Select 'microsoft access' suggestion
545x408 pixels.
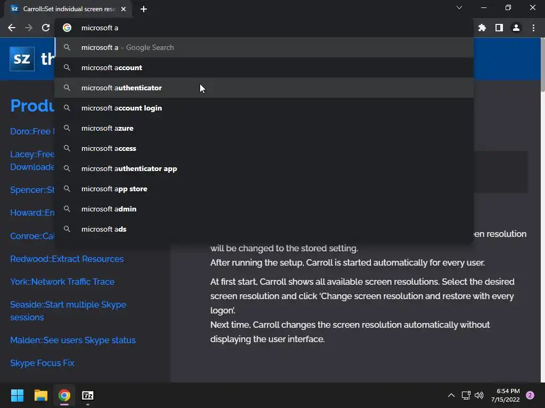coord(264,148)
